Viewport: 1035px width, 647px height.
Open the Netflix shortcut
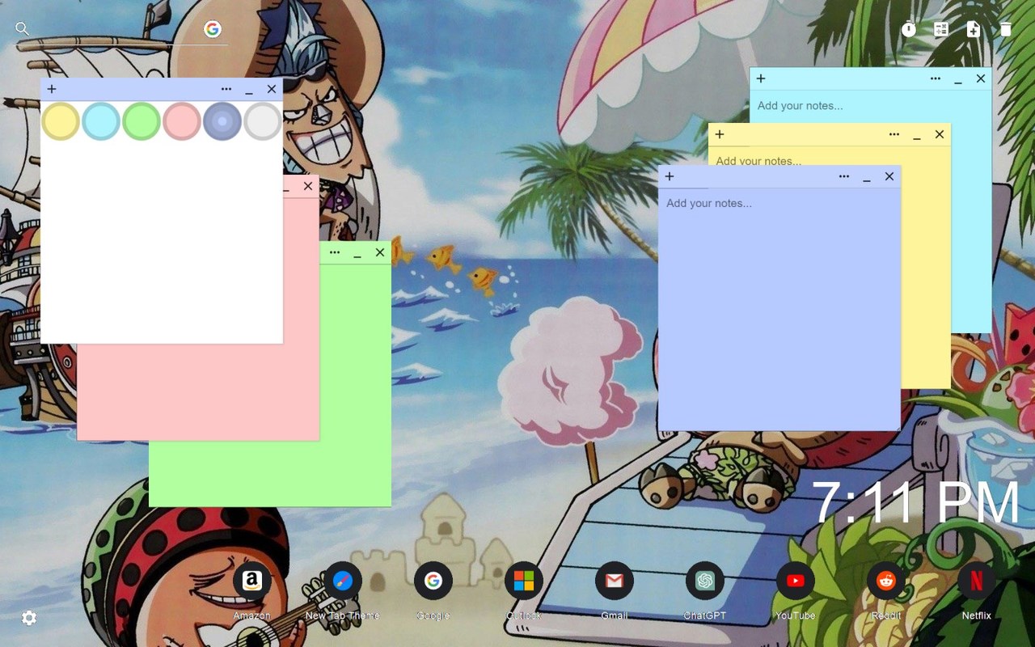pos(977,581)
